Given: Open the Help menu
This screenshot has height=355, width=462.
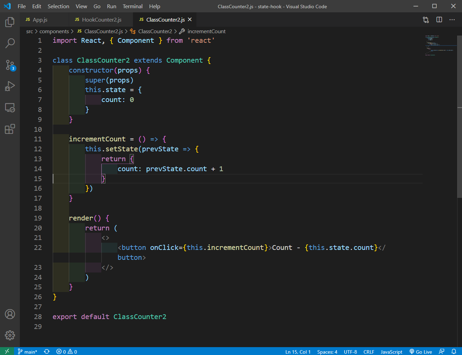Looking at the screenshot, I should (155, 6).
